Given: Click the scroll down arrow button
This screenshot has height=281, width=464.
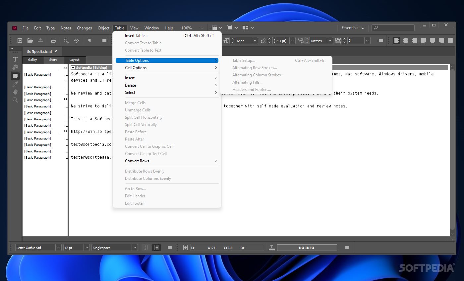Looking at the screenshot, I should 453,234.
